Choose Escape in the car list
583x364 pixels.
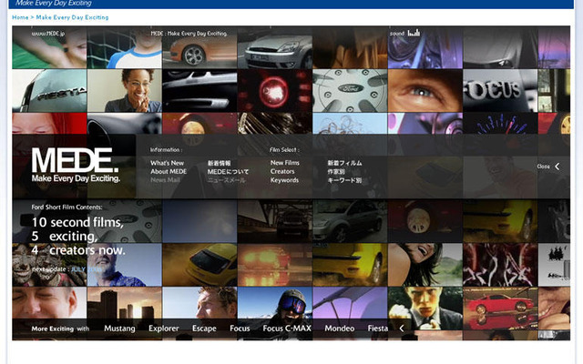pyautogui.click(x=204, y=329)
